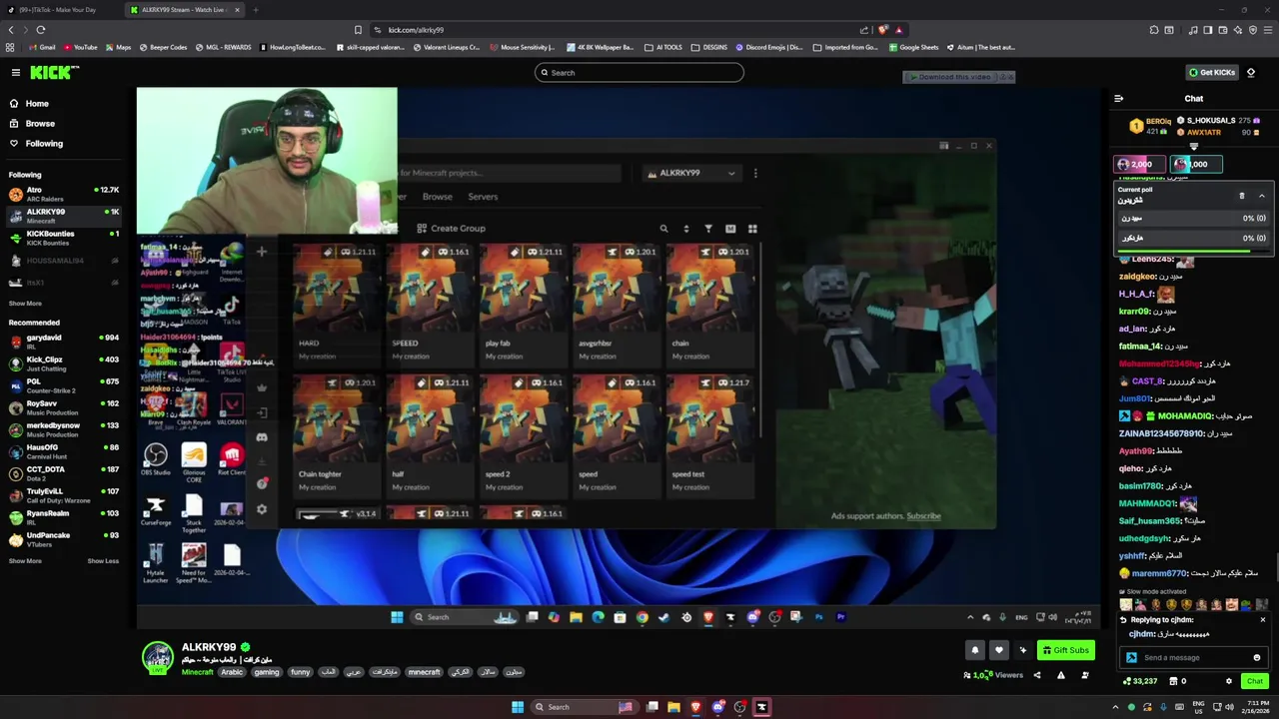1279x719 pixels.
Task: Open Gmail bookmark
Action: click(x=43, y=47)
